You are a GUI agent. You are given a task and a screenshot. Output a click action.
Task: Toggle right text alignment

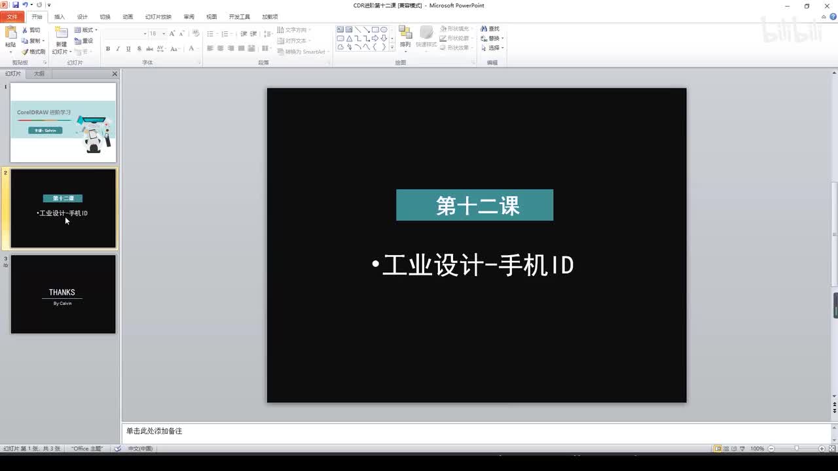[231, 48]
